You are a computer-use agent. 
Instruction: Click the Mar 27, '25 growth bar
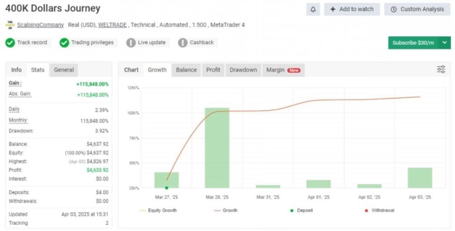coord(167,180)
